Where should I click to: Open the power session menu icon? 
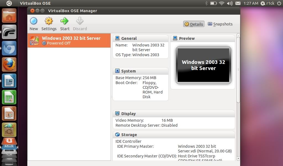click(x=279, y=3)
